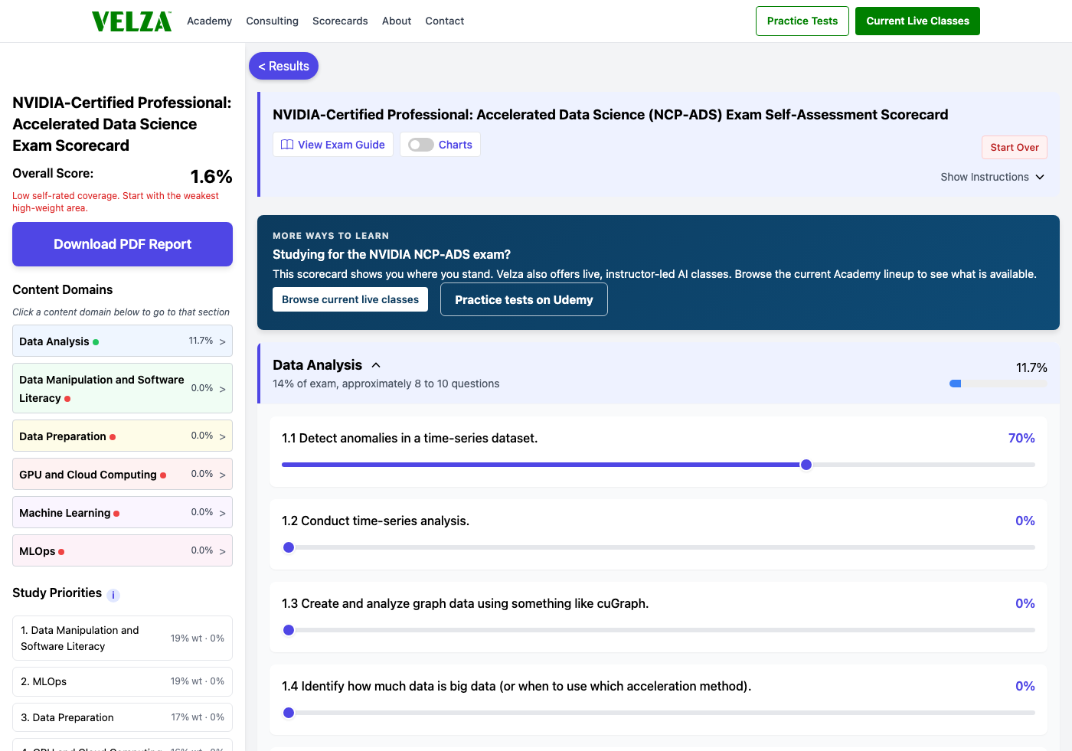The image size is (1072, 751).
Task: Open the Contact menu item
Action: (445, 21)
